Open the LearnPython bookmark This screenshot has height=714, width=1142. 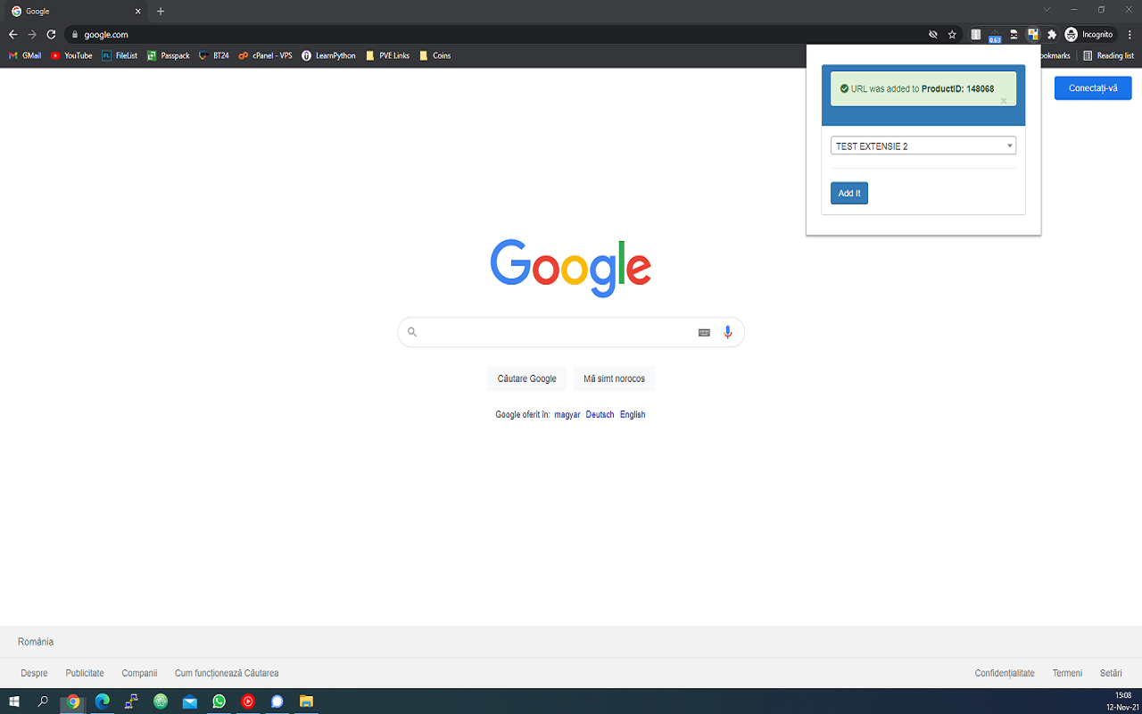[328, 55]
